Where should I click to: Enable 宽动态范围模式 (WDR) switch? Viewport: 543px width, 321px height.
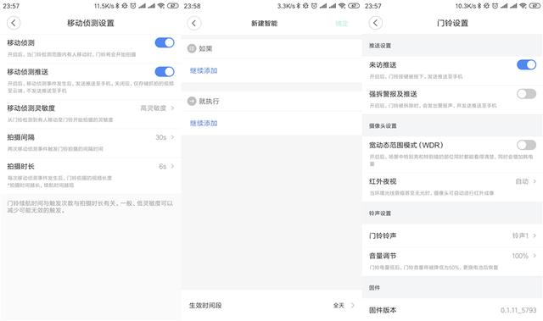point(526,145)
